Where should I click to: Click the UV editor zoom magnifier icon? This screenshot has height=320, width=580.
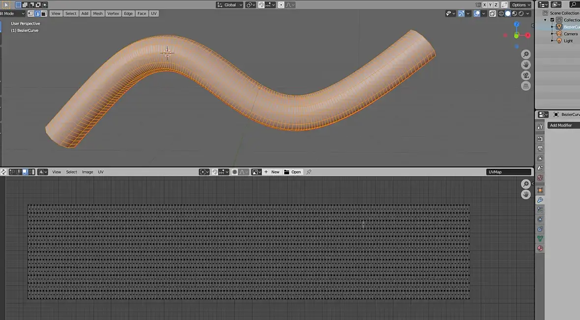[525, 184]
